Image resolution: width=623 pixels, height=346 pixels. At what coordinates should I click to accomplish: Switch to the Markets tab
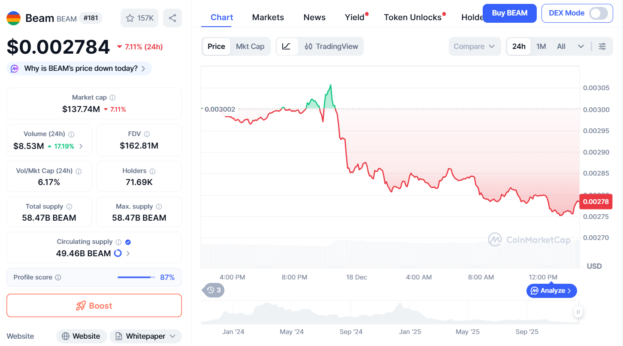(268, 17)
